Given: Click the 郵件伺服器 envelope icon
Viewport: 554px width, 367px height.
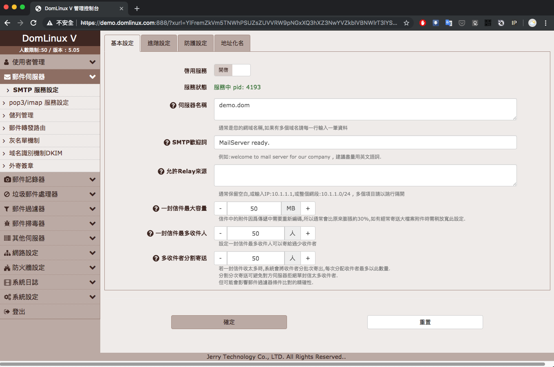Looking at the screenshot, I should point(7,77).
